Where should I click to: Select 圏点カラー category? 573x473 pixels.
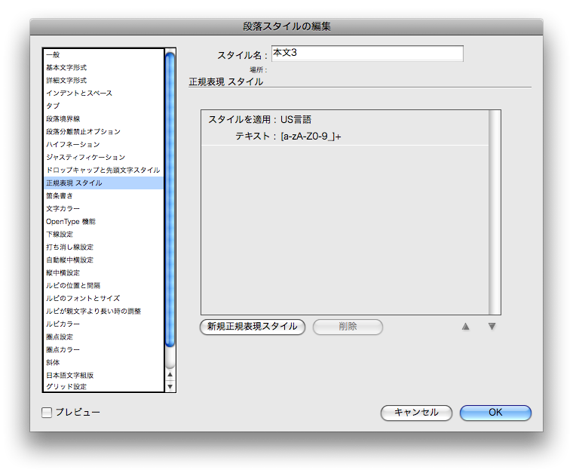(104, 350)
